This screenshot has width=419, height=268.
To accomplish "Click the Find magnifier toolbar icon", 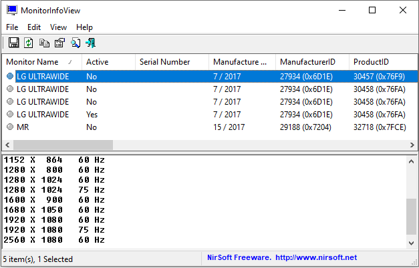I will tap(75, 43).
